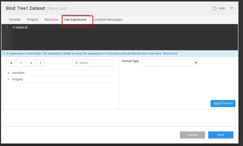Open the Read more link

[170, 54]
